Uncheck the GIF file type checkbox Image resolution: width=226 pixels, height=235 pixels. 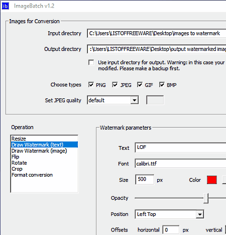tap(140, 85)
